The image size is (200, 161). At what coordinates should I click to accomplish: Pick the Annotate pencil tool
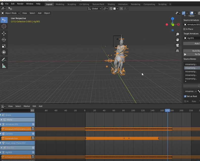[4, 60]
